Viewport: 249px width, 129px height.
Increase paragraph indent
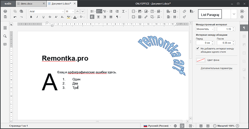click(x=117, y=11)
